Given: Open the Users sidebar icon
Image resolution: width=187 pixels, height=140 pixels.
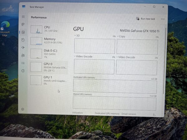Looking at the screenshot, I should point(23,55).
